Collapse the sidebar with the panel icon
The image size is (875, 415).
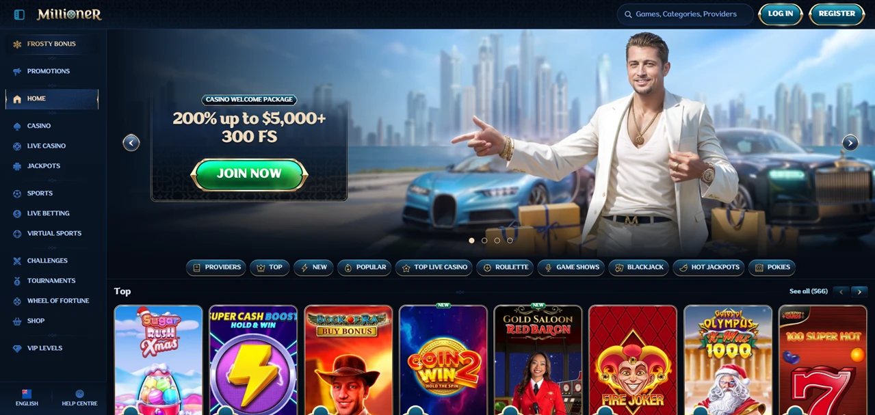pos(19,14)
